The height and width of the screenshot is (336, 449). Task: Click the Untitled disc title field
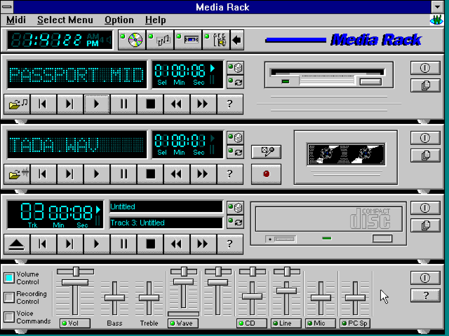tap(166, 207)
